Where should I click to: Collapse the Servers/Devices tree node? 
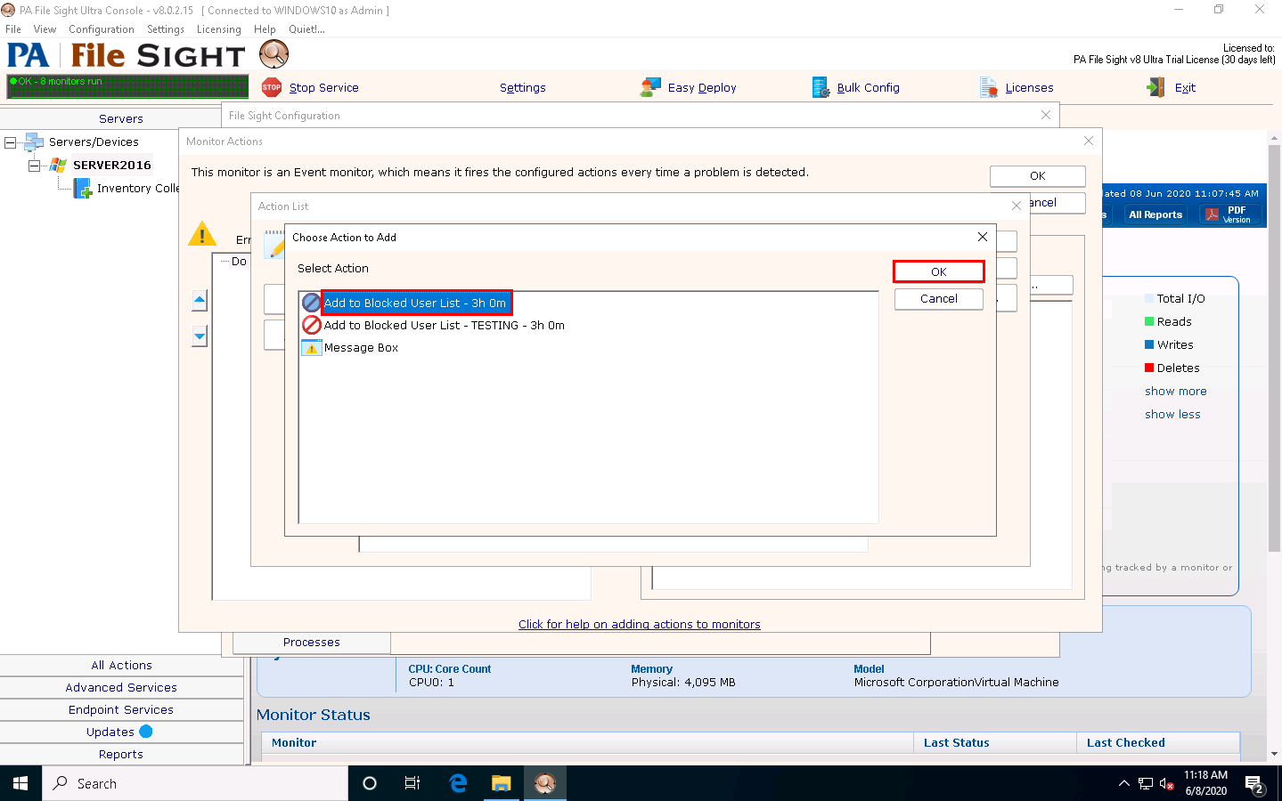coord(11,142)
